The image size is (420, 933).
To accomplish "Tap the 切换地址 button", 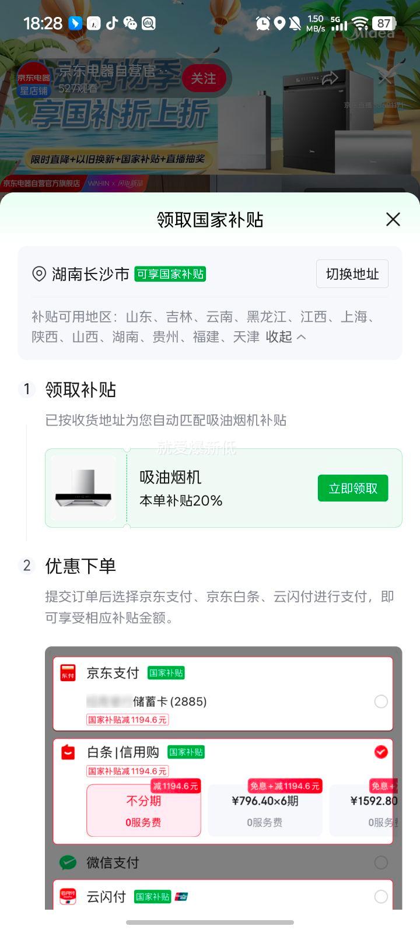I will [x=352, y=274].
